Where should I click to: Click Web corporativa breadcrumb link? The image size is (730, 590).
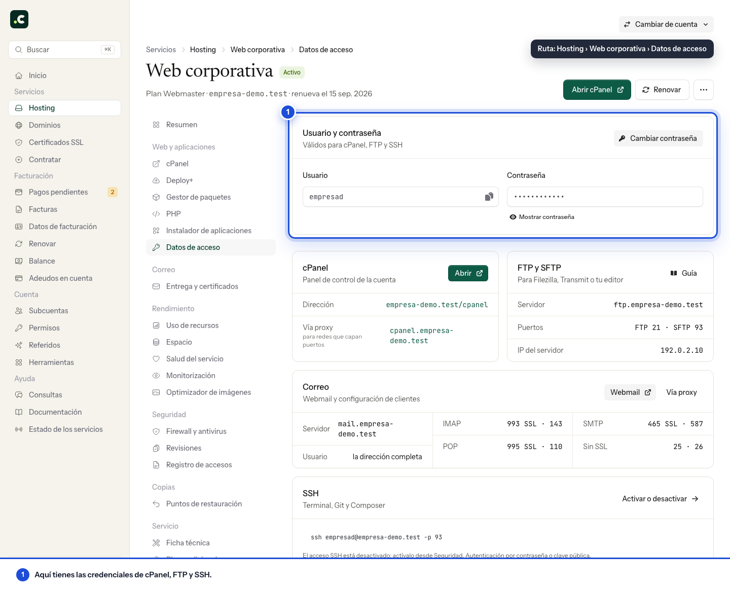coord(258,50)
